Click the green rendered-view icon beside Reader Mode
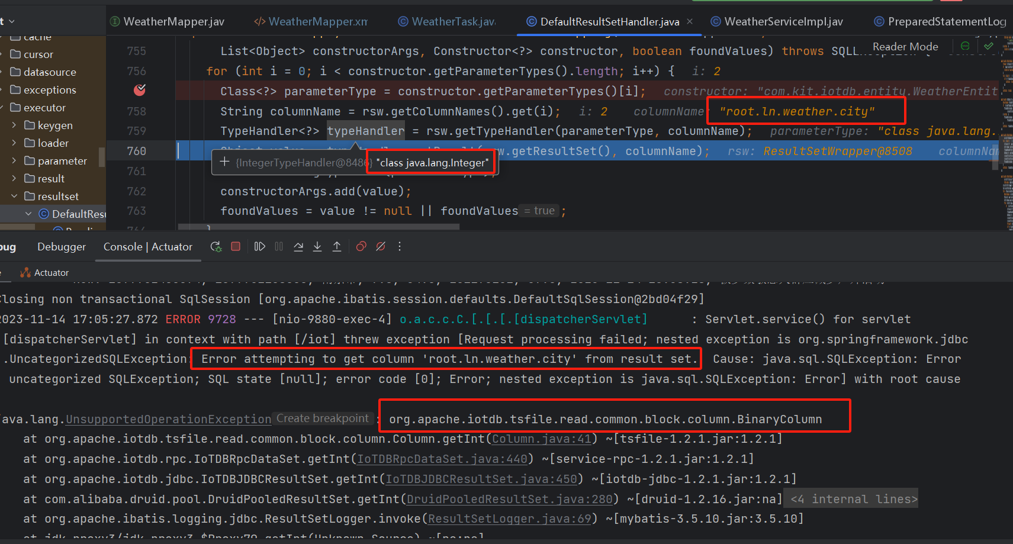The width and height of the screenshot is (1013, 544). pos(965,46)
